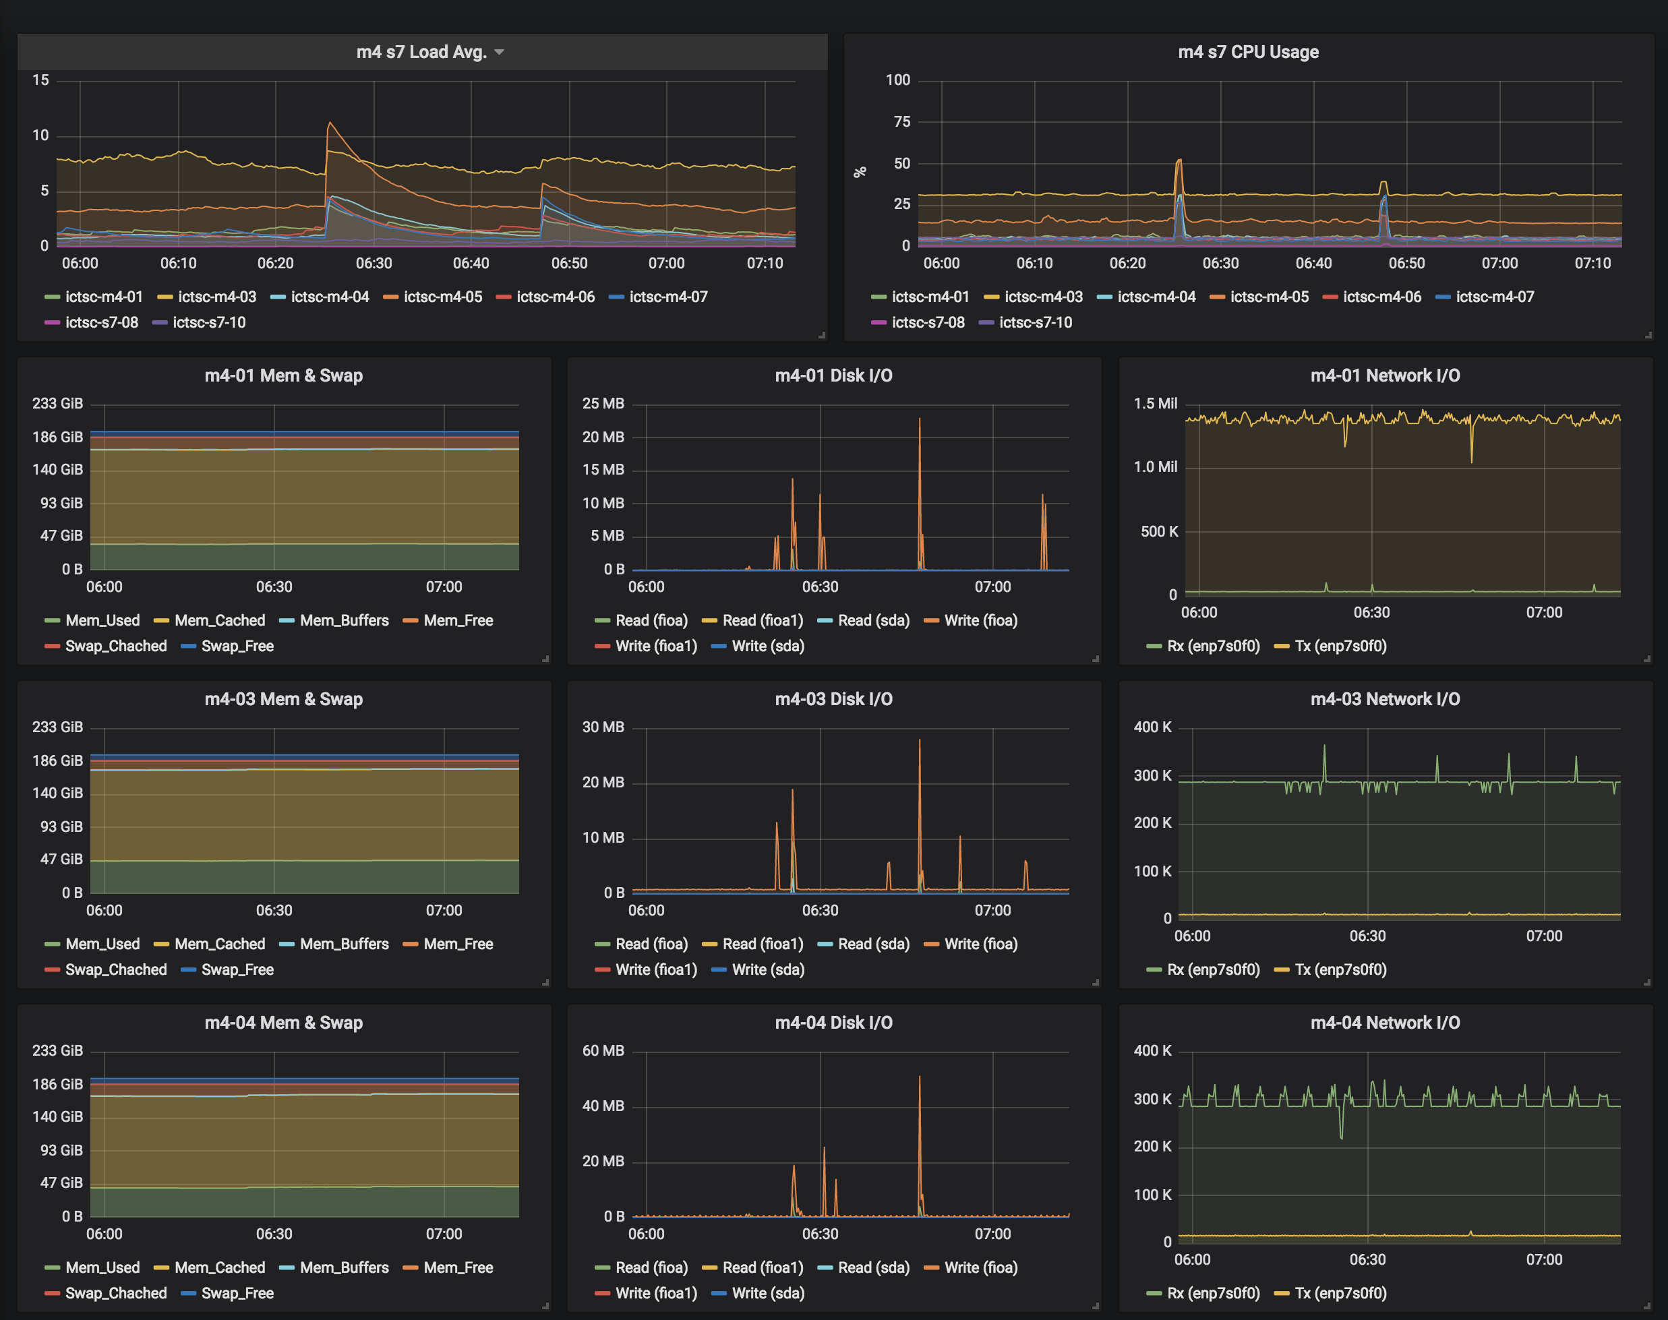This screenshot has width=1668, height=1320.
Task: Click resize handle of m4 s7 CPU Usage panel
Action: click(x=1648, y=336)
